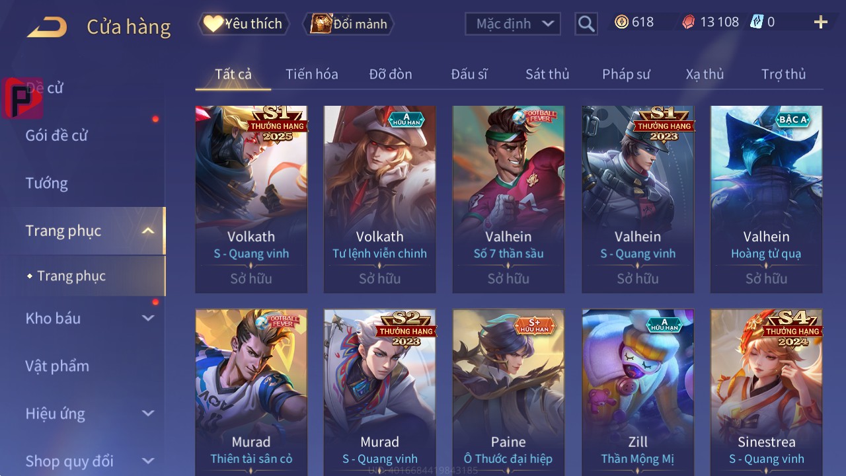846x476 pixels.
Task: Tap the red gem icon showing 13 108
Action: click(689, 22)
